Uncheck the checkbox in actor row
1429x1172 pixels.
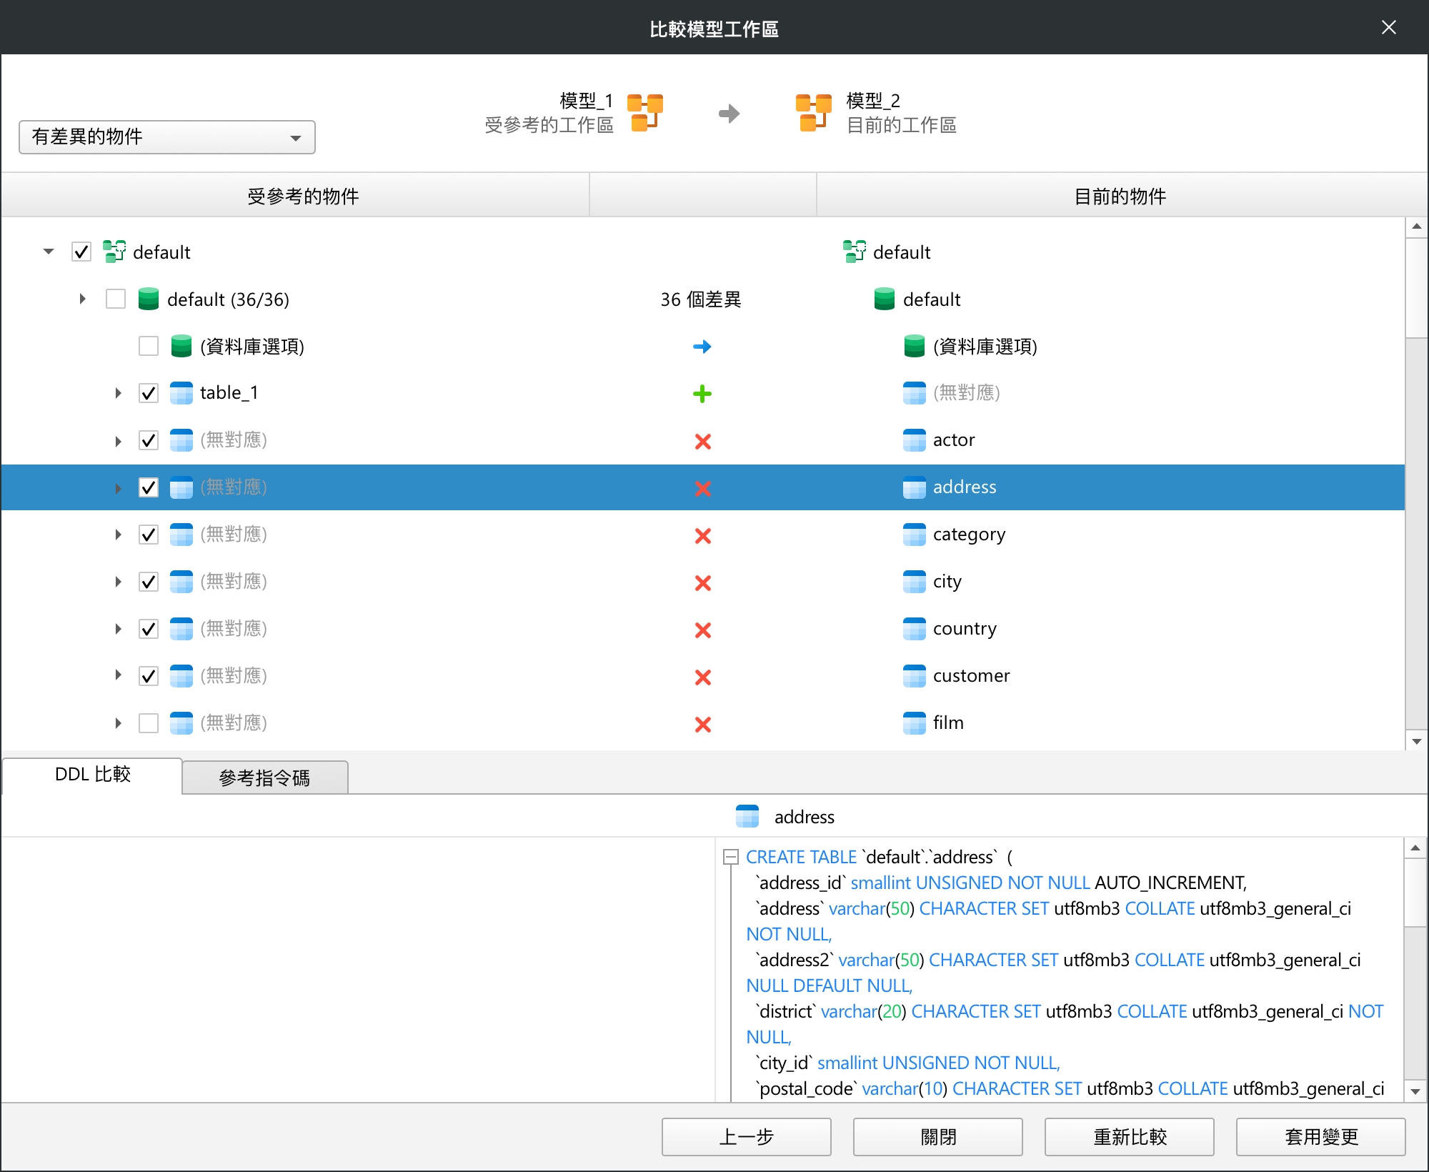click(149, 440)
